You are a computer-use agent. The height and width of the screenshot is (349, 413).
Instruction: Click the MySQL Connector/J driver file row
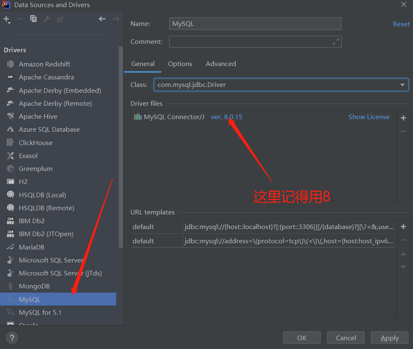pyautogui.click(x=263, y=117)
